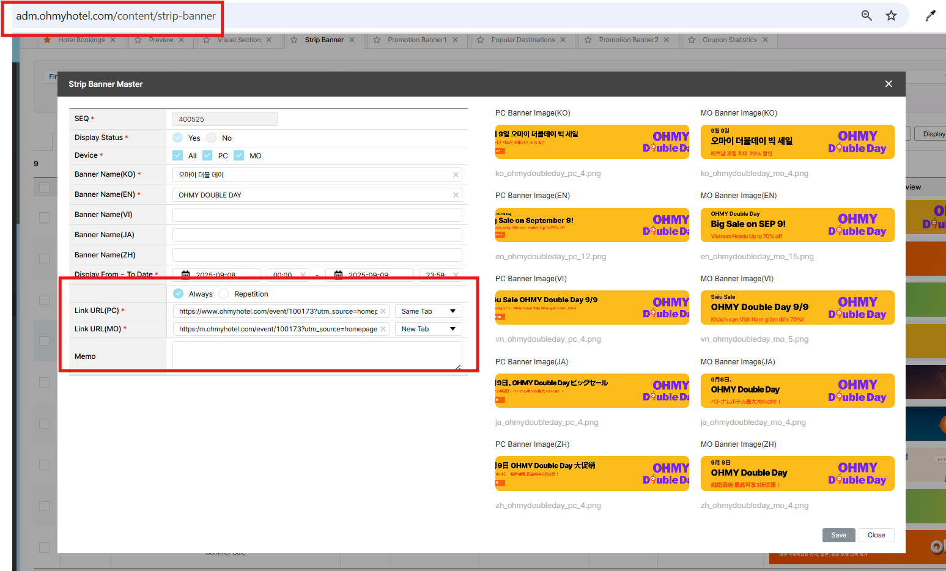Click the star icon on Promotion Banner2 tab

(x=588, y=40)
